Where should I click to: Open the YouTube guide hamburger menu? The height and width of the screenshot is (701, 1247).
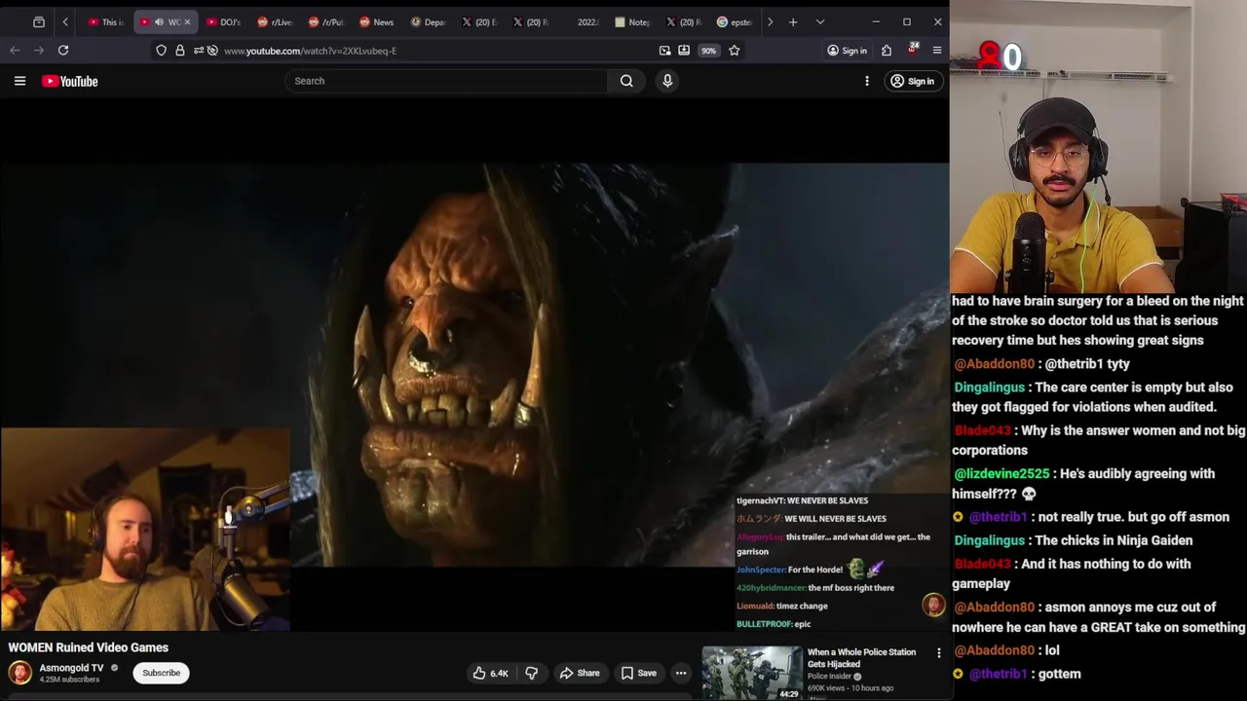19,81
